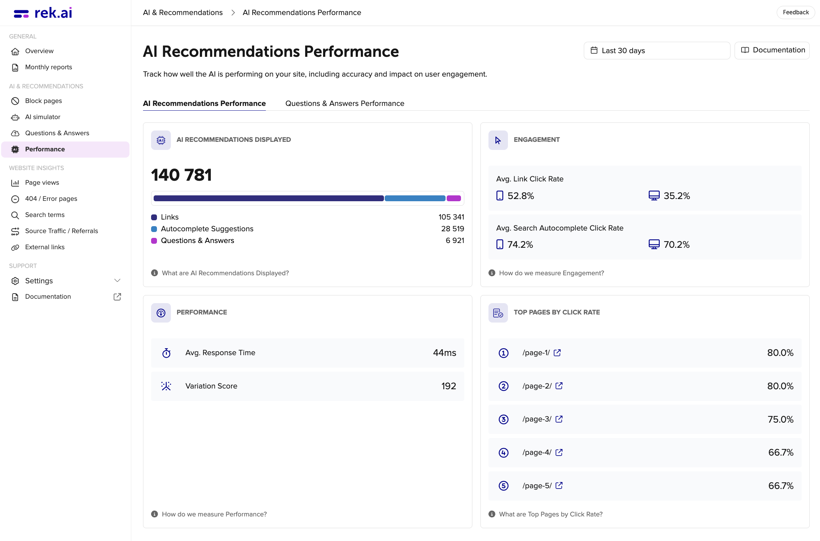Click the rank 5 circle badge
This screenshot has height=541, width=820.
coord(504,486)
